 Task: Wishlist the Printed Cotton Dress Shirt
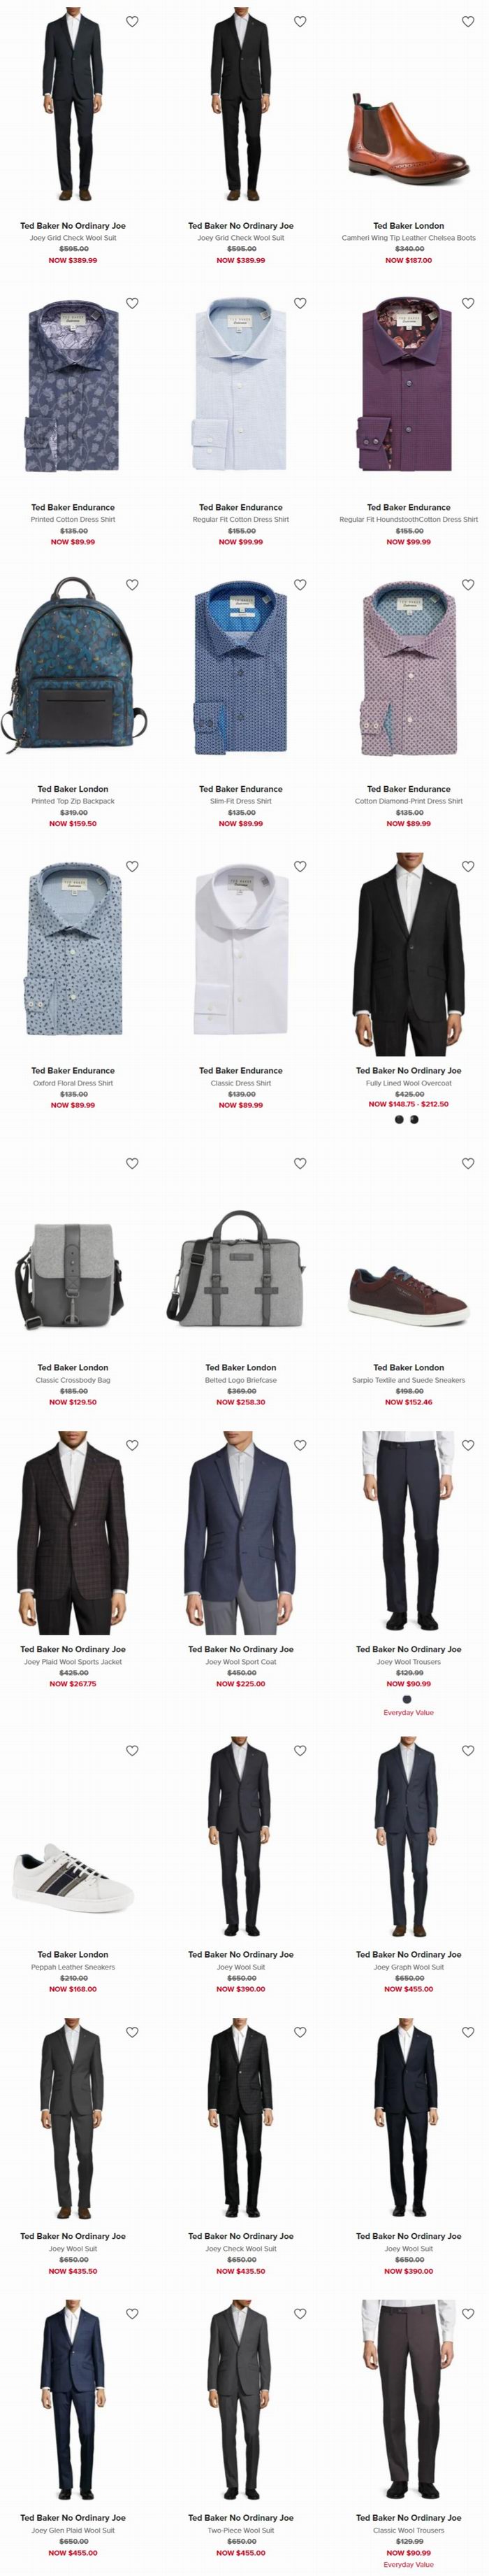(132, 303)
